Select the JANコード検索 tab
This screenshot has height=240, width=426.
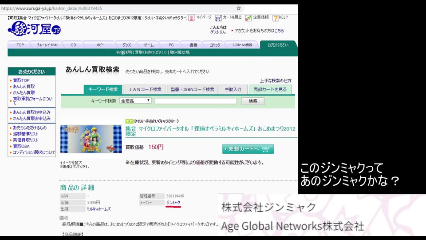[x=145, y=89]
